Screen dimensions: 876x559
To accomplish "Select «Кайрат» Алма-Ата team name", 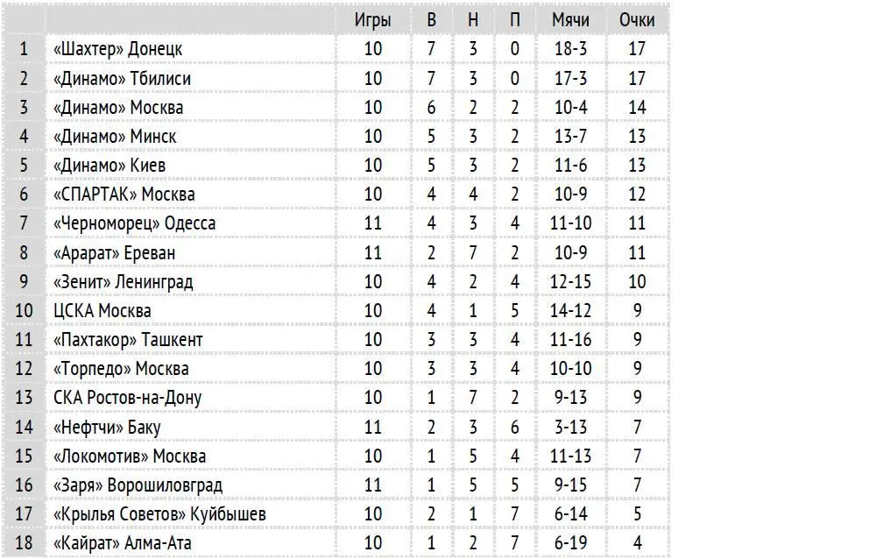I will pos(123,542).
